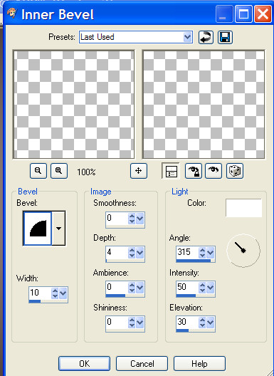Reset preset to default

(206, 38)
